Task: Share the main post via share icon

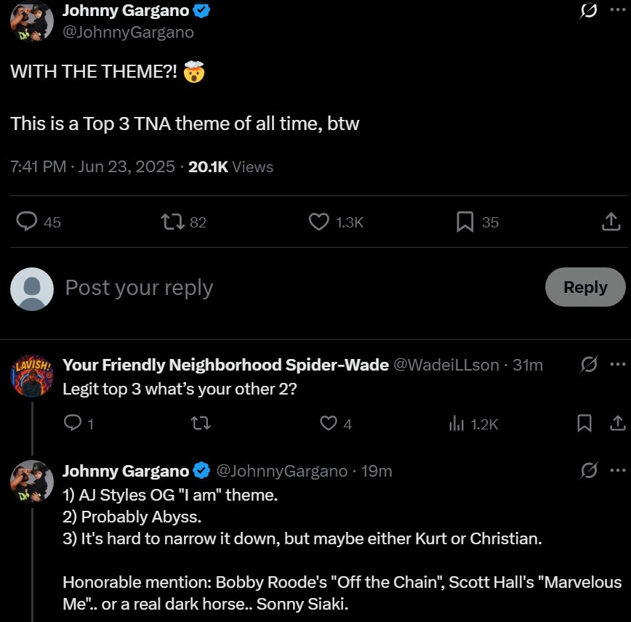Action: pos(611,222)
